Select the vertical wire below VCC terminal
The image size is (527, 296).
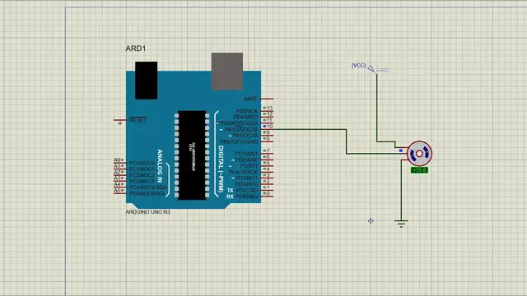(x=377, y=108)
